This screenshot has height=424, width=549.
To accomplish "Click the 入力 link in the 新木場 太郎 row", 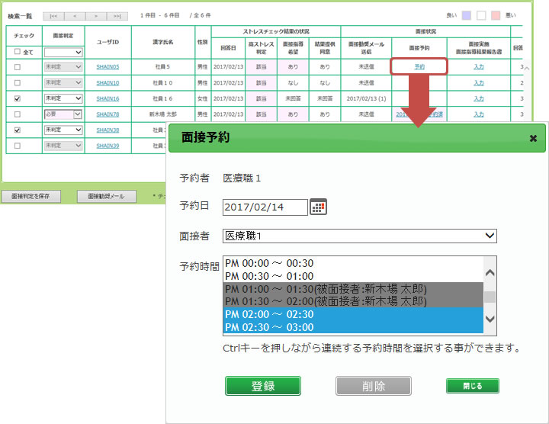I will pos(479,114).
